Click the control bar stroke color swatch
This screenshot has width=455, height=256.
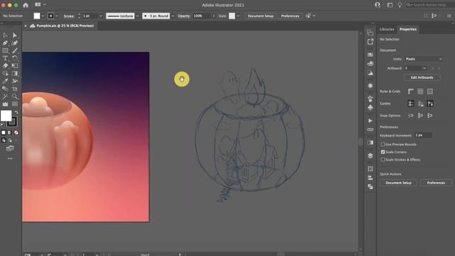(50, 16)
